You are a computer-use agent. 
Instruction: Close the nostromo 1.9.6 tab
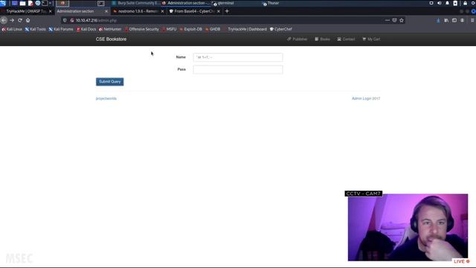(162, 11)
